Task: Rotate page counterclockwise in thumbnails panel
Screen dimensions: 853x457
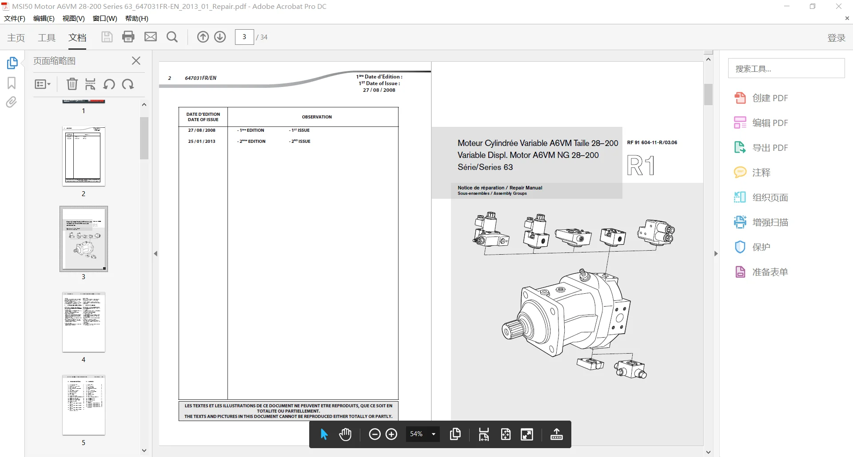Action: tap(109, 84)
